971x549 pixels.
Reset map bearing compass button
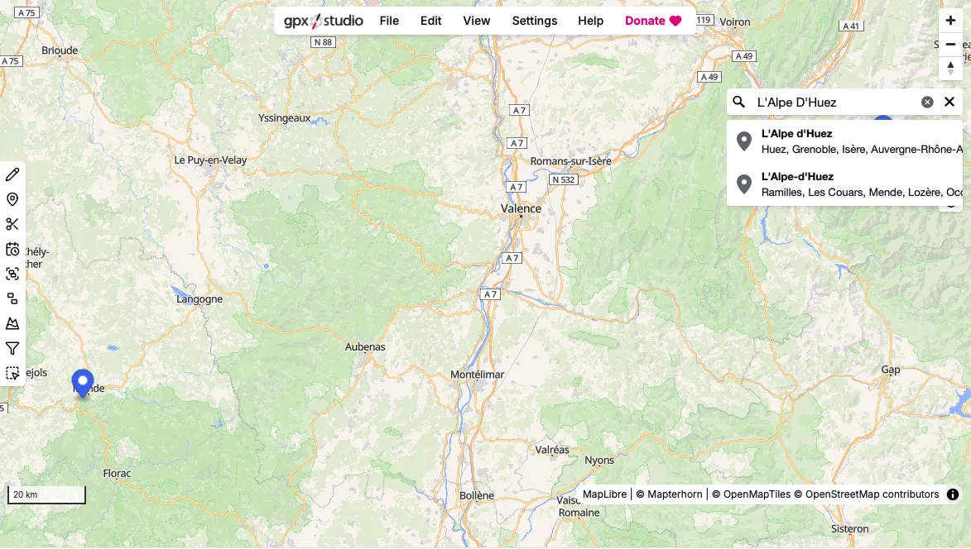[x=950, y=68]
